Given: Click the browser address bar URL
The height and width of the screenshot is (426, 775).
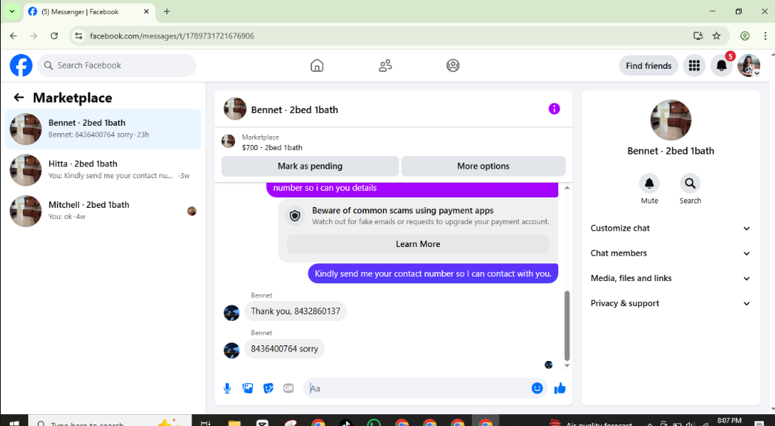Looking at the screenshot, I should pos(172,35).
